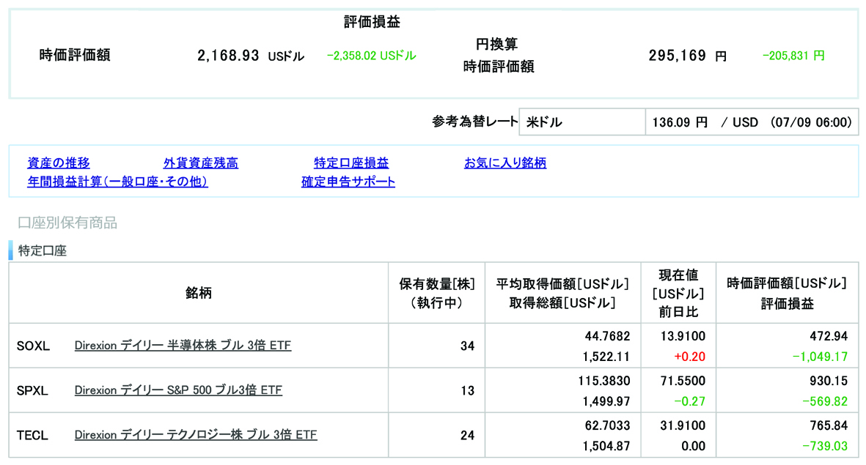
Task: Open Direxion デイリー S&P 500 ブル3倍 ETF
Action: pyautogui.click(x=178, y=390)
